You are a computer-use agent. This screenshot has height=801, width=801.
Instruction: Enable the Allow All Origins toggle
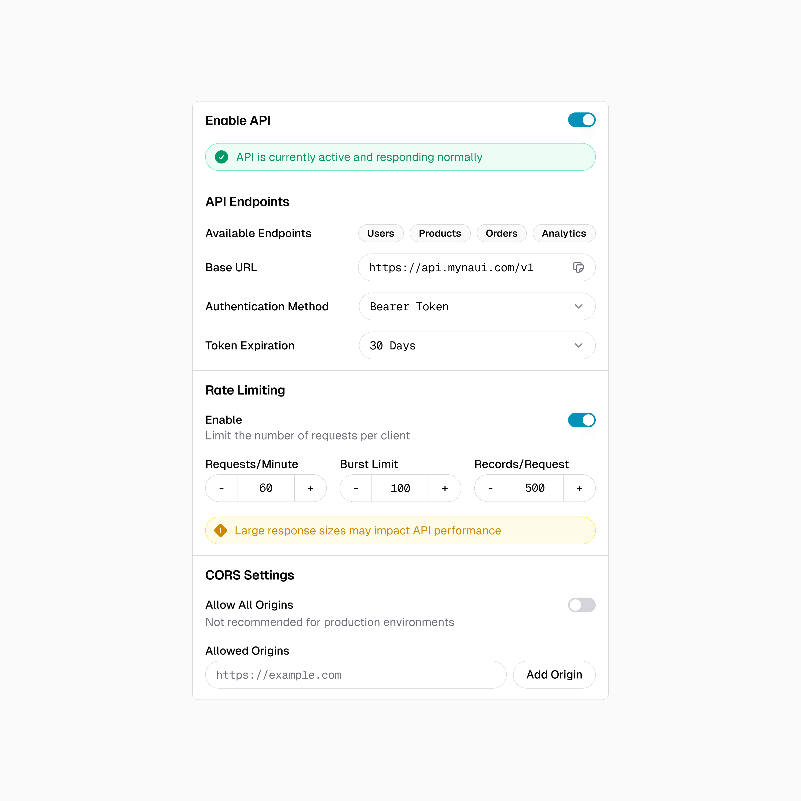point(581,605)
